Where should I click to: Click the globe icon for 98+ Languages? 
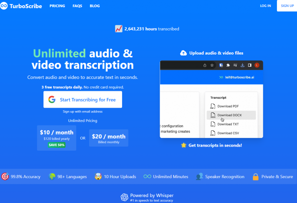tap(52, 177)
